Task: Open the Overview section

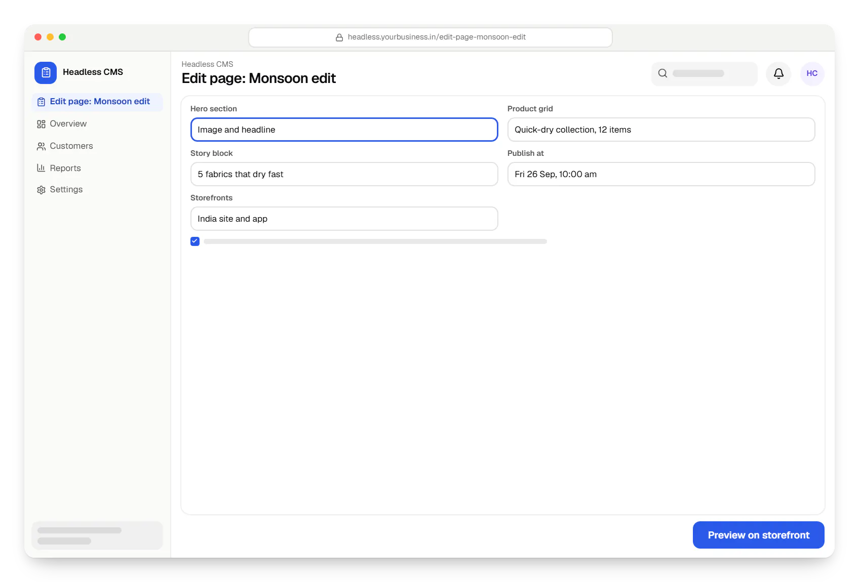Action: (x=97, y=124)
